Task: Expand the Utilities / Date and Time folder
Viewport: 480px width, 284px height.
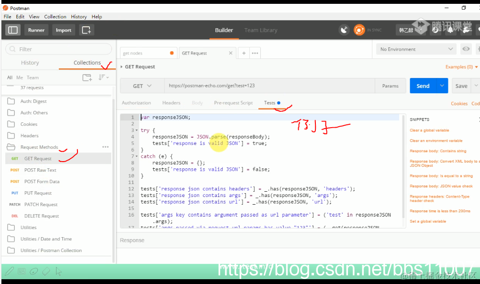Action: [x=11, y=239]
